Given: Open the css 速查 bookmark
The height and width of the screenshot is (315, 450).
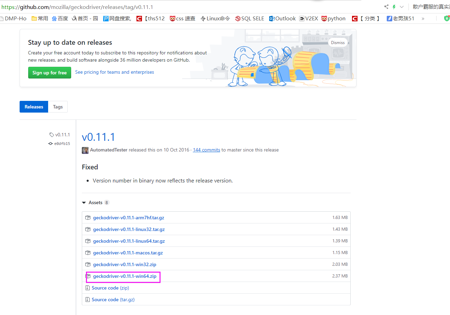Looking at the screenshot, I should [183, 19].
